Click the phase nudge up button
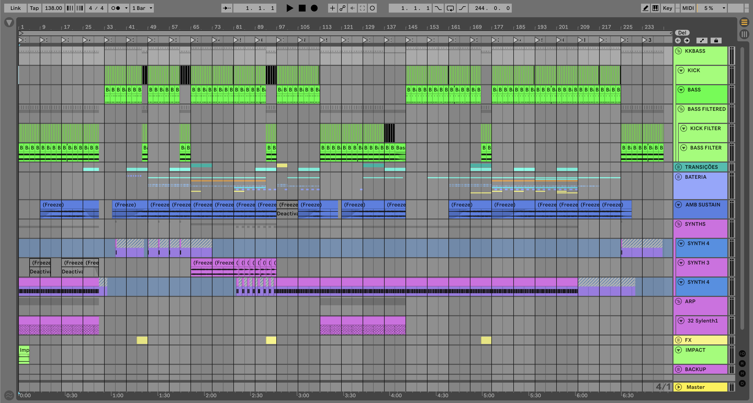753x403 pixels. tap(80, 8)
